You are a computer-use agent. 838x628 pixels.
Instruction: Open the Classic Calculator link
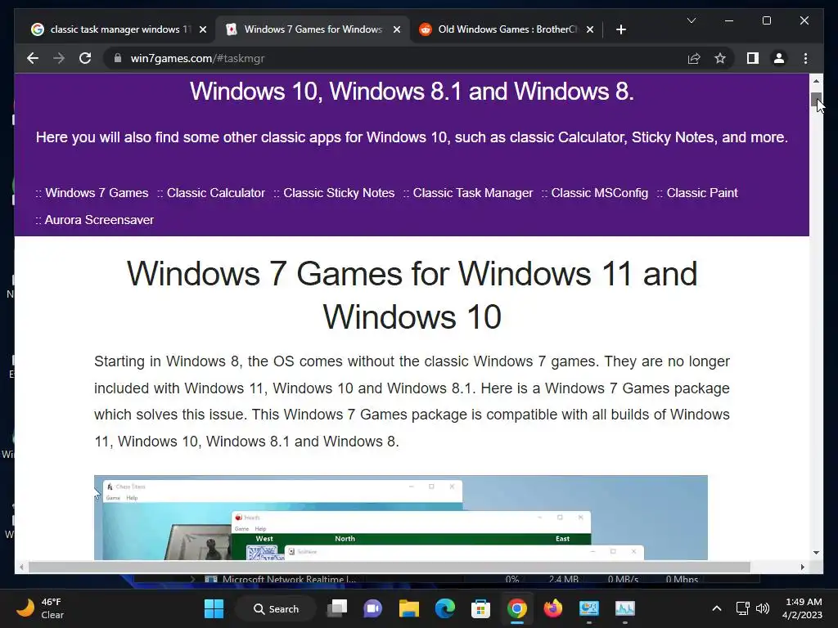215,193
